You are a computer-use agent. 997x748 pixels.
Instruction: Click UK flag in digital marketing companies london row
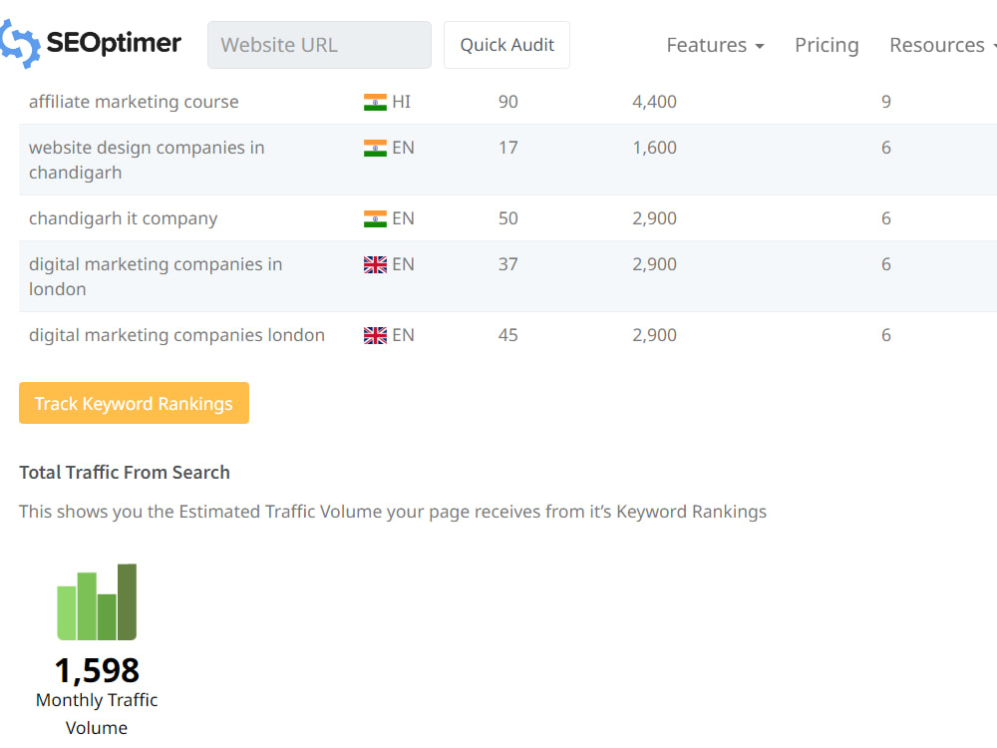[x=375, y=335]
